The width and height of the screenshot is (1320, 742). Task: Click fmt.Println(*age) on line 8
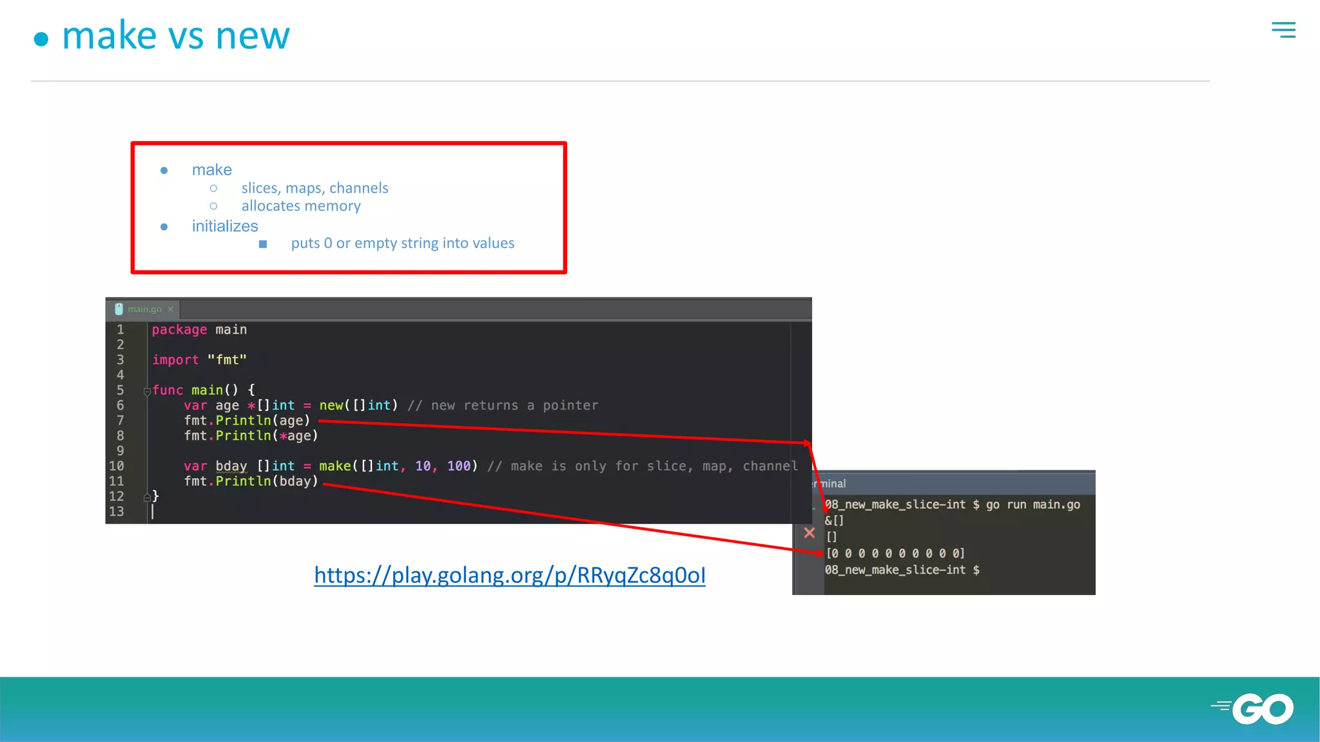[x=251, y=435]
